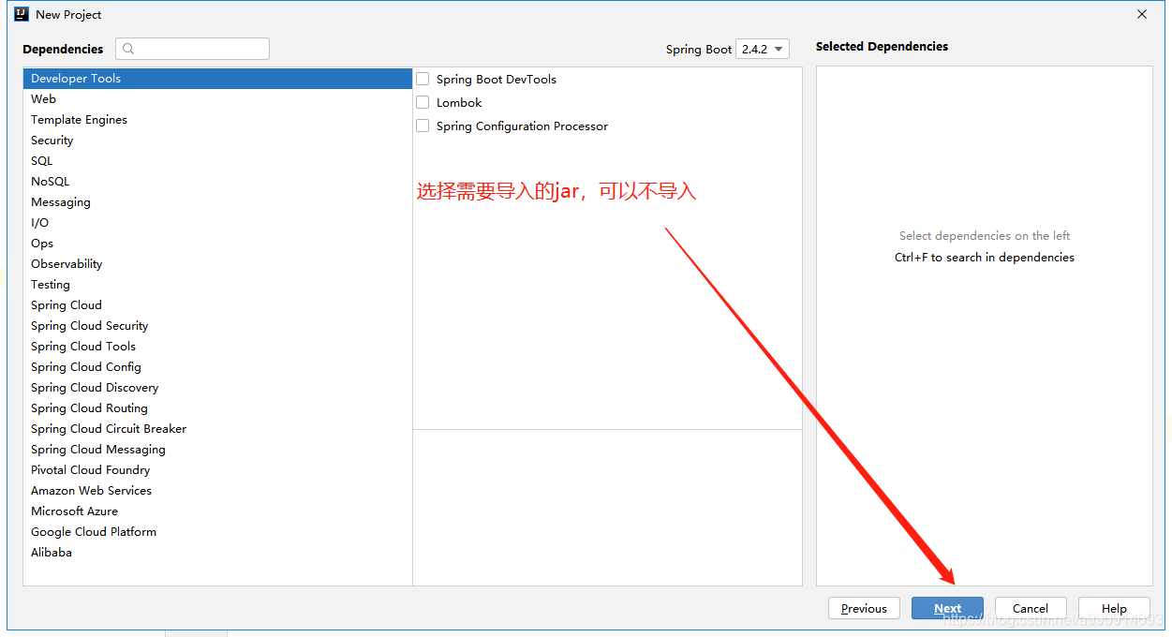Select the Web category
1172x637 pixels.
pos(217,99)
